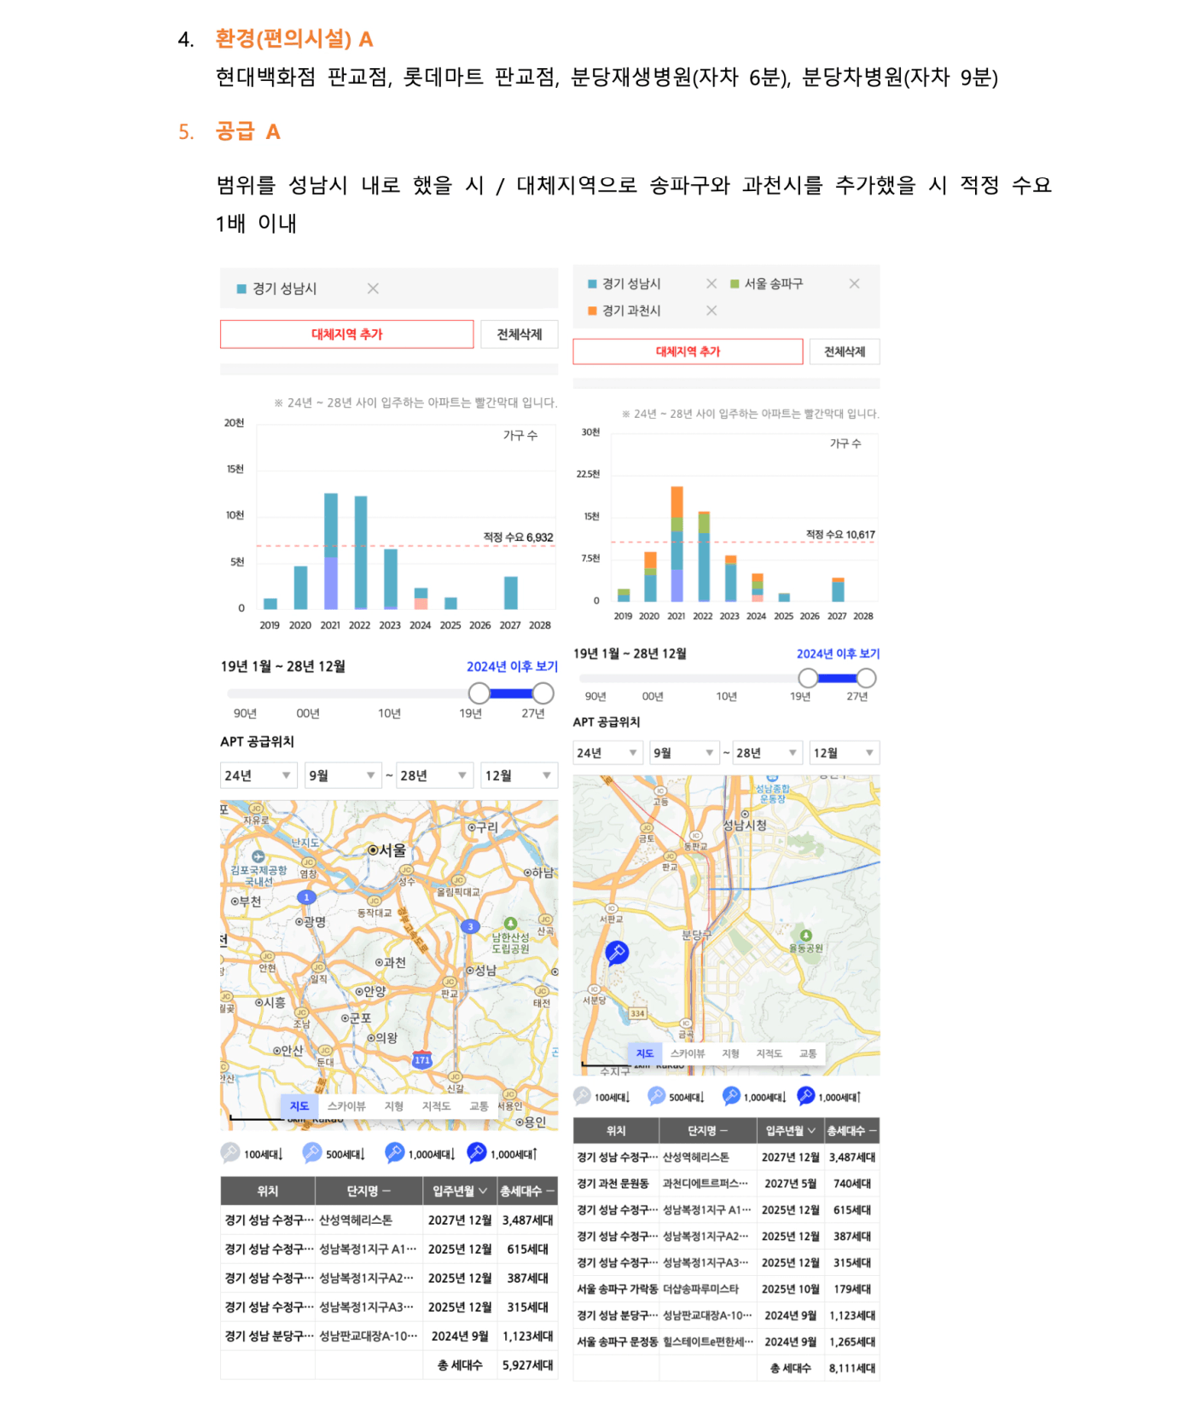Select 힐스테이트e편한세 row in right table

726,1342
